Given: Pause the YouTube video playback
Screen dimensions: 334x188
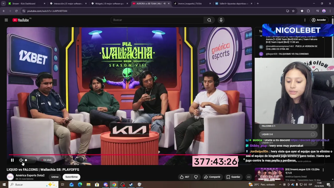Looking at the screenshot, I should pos(12,160).
